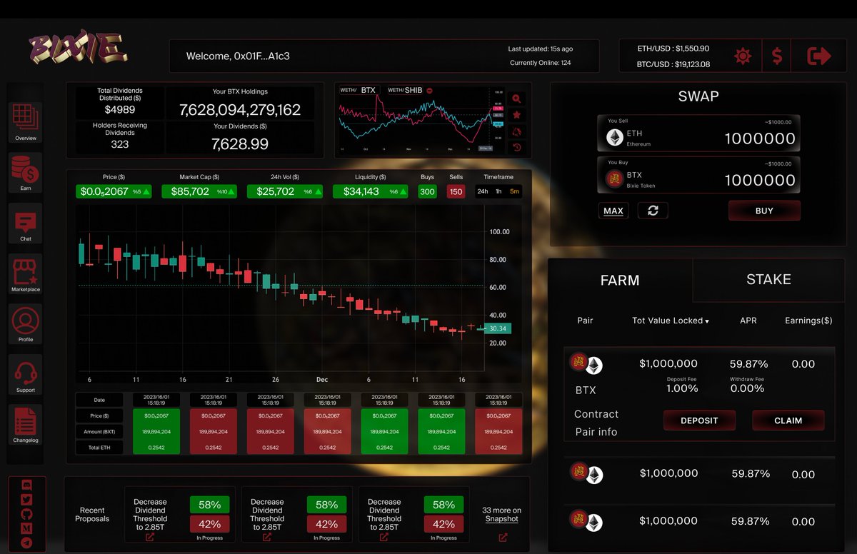Screen dimensions: 857x554
Task: Open the Contract link in BTX farm
Action: coord(596,414)
